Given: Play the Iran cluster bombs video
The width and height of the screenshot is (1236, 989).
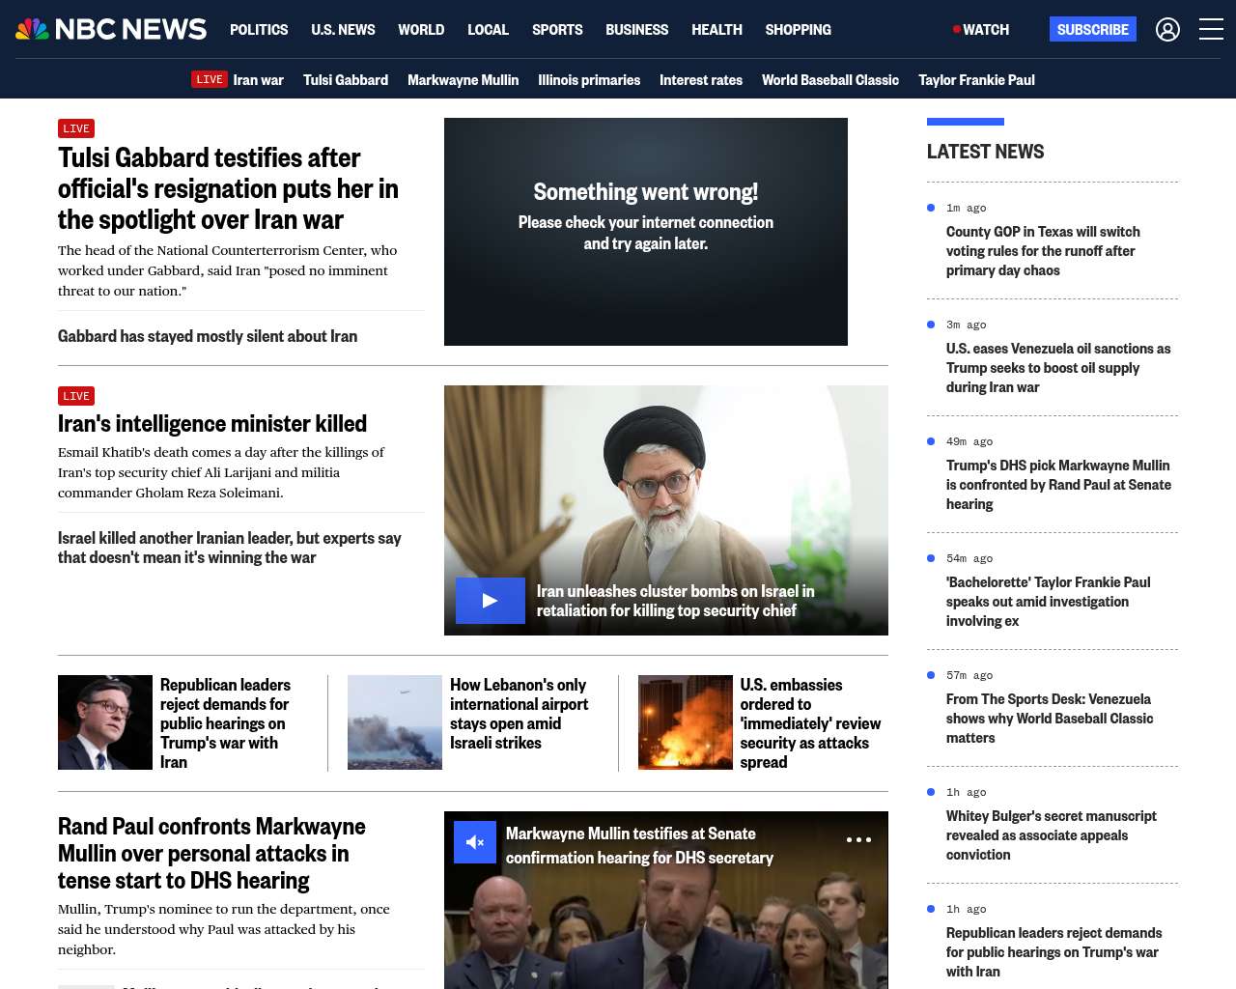Looking at the screenshot, I should [491, 601].
